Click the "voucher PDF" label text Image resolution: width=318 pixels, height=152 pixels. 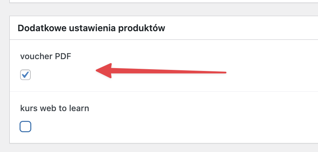point(43,56)
